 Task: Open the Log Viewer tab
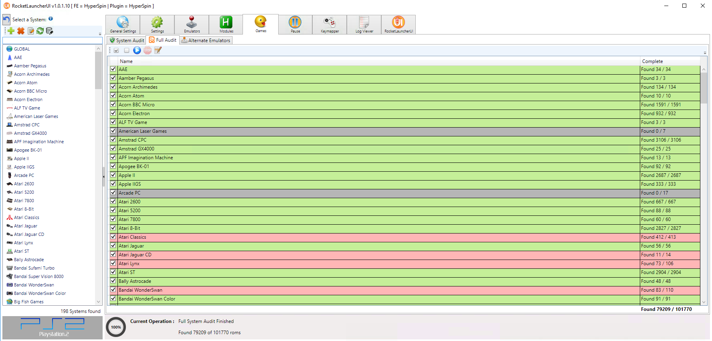point(364,24)
